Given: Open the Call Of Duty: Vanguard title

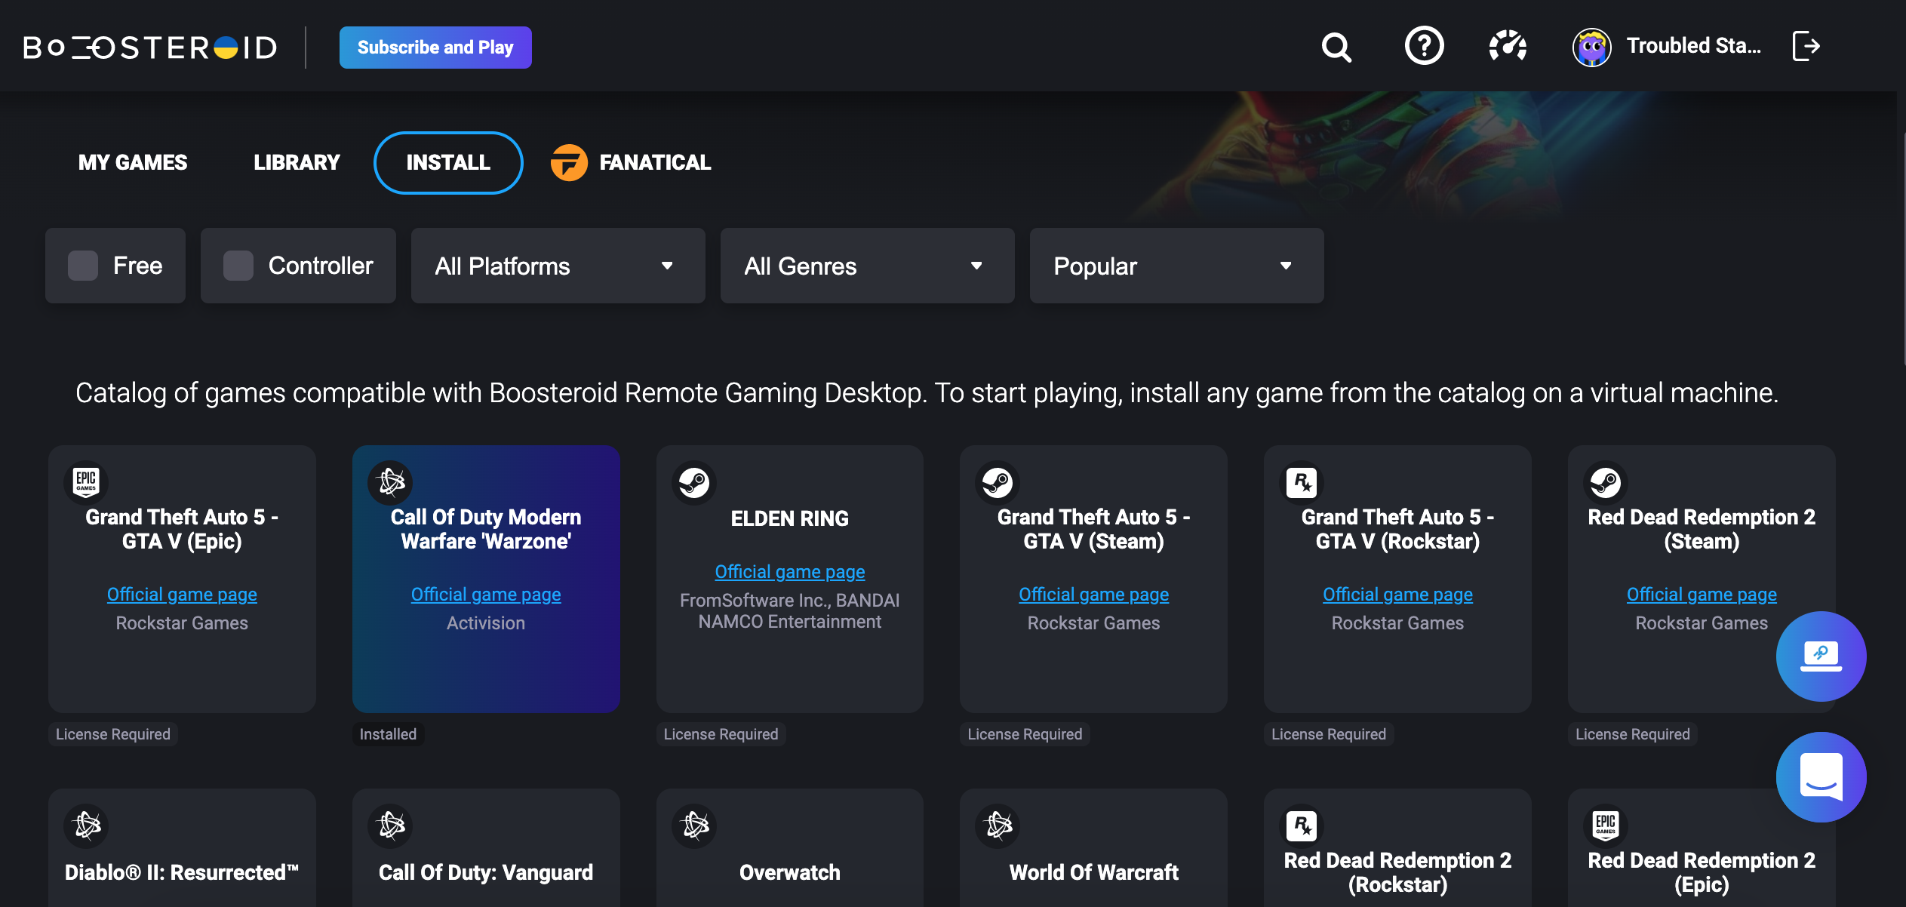Looking at the screenshot, I should (486, 872).
